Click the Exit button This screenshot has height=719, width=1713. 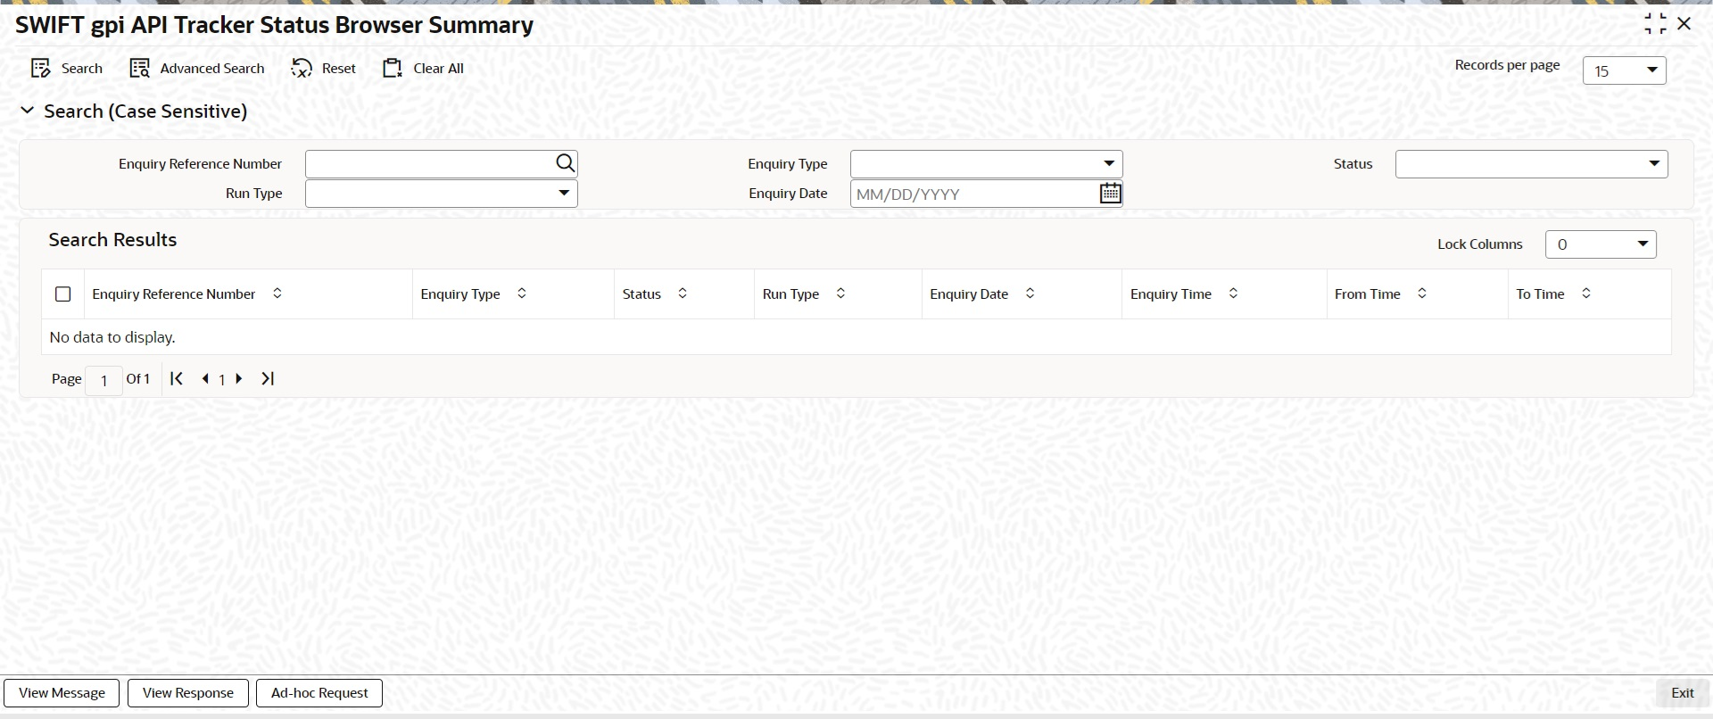[x=1682, y=693]
